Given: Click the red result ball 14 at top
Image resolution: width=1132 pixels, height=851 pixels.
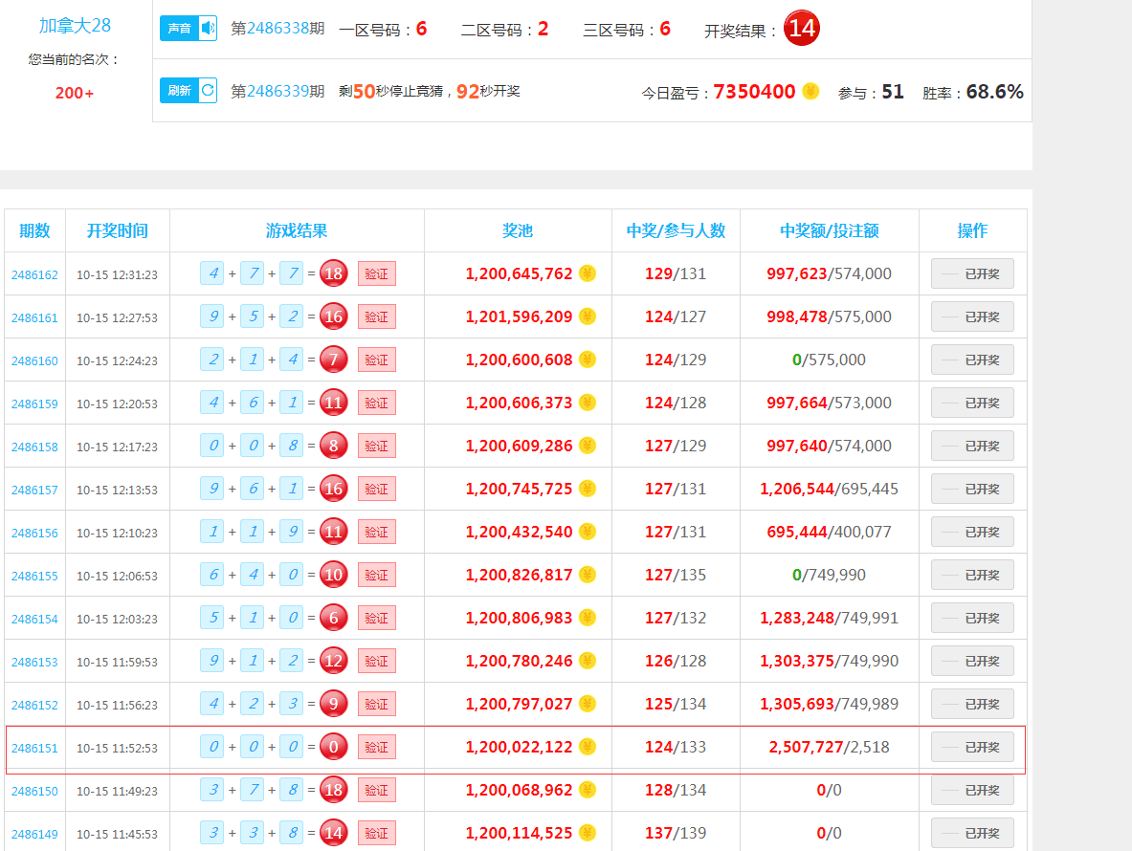Looking at the screenshot, I should 801,28.
